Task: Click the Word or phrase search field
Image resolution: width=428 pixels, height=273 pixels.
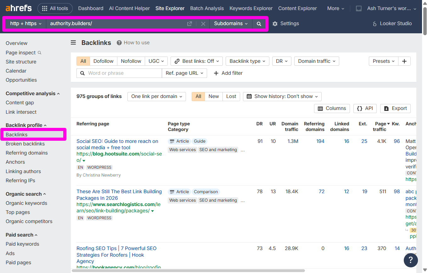Action: pyautogui.click(x=119, y=73)
